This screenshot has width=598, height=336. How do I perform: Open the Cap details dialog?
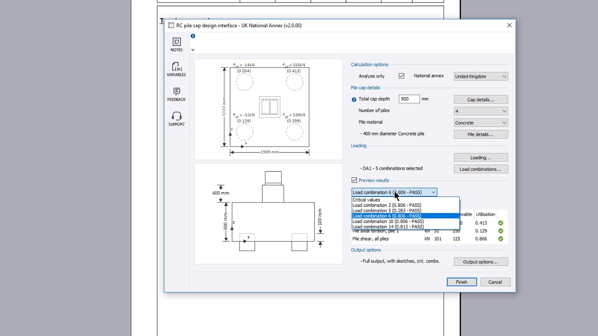(481, 99)
